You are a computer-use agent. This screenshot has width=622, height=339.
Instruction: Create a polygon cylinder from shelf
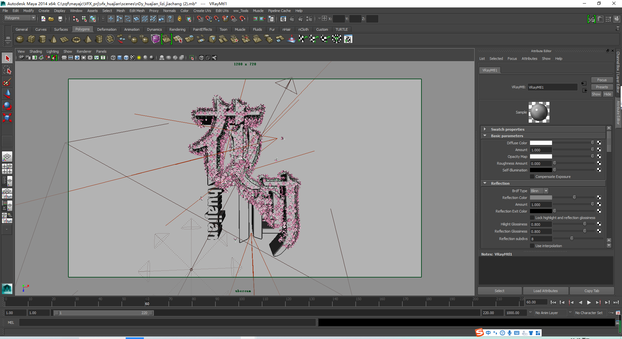[42, 39]
